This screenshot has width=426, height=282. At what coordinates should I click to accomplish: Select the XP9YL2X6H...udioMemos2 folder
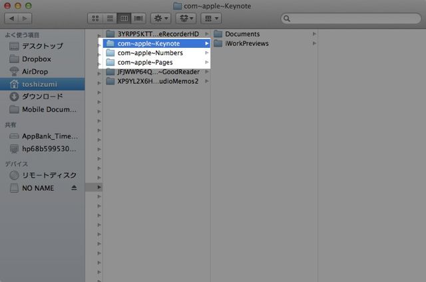tap(157, 81)
